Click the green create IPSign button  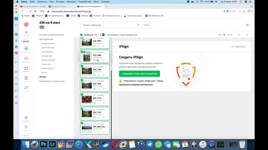[139, 74]
